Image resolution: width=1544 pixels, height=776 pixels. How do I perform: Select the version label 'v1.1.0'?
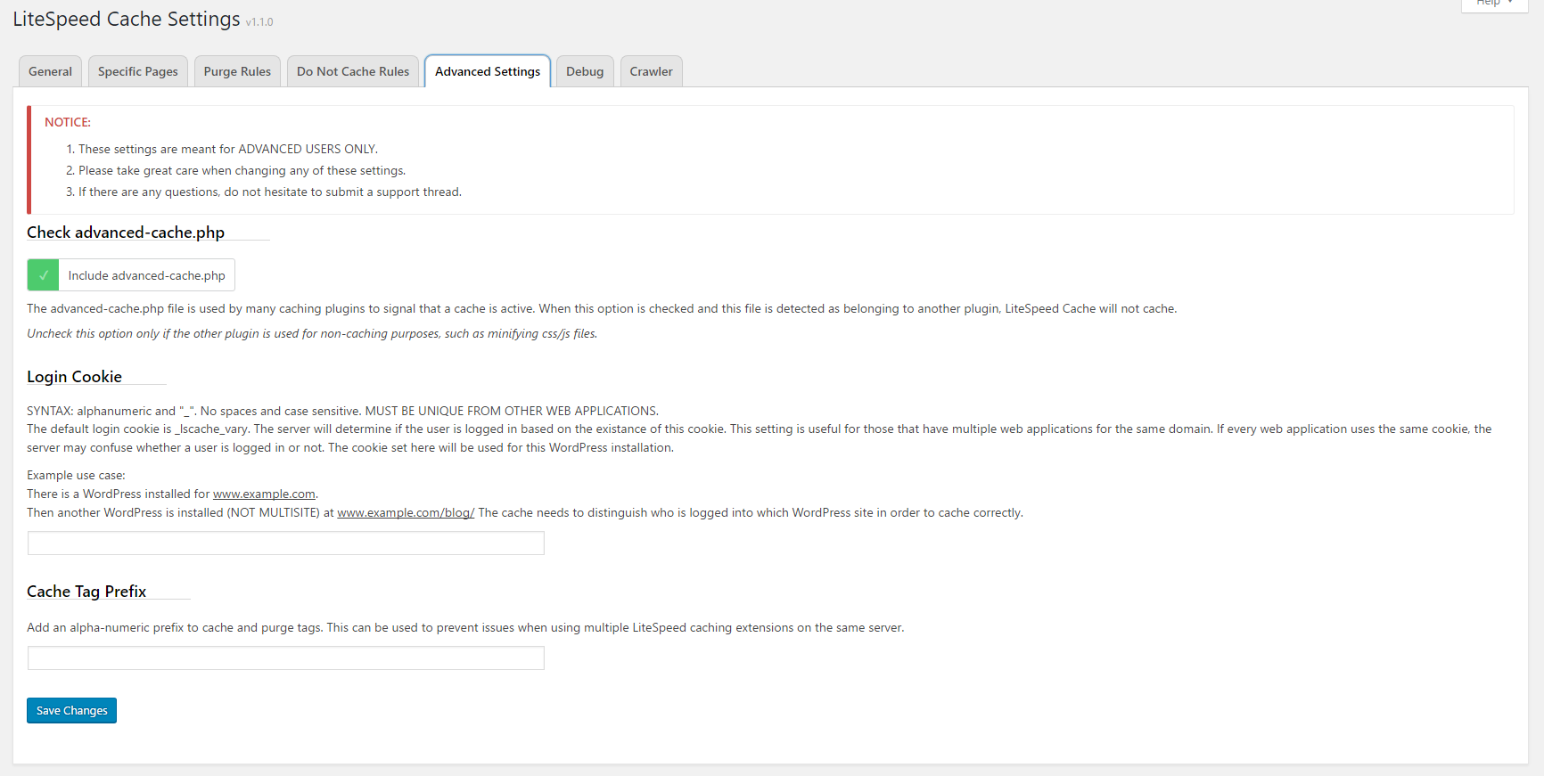click(259, 21)
